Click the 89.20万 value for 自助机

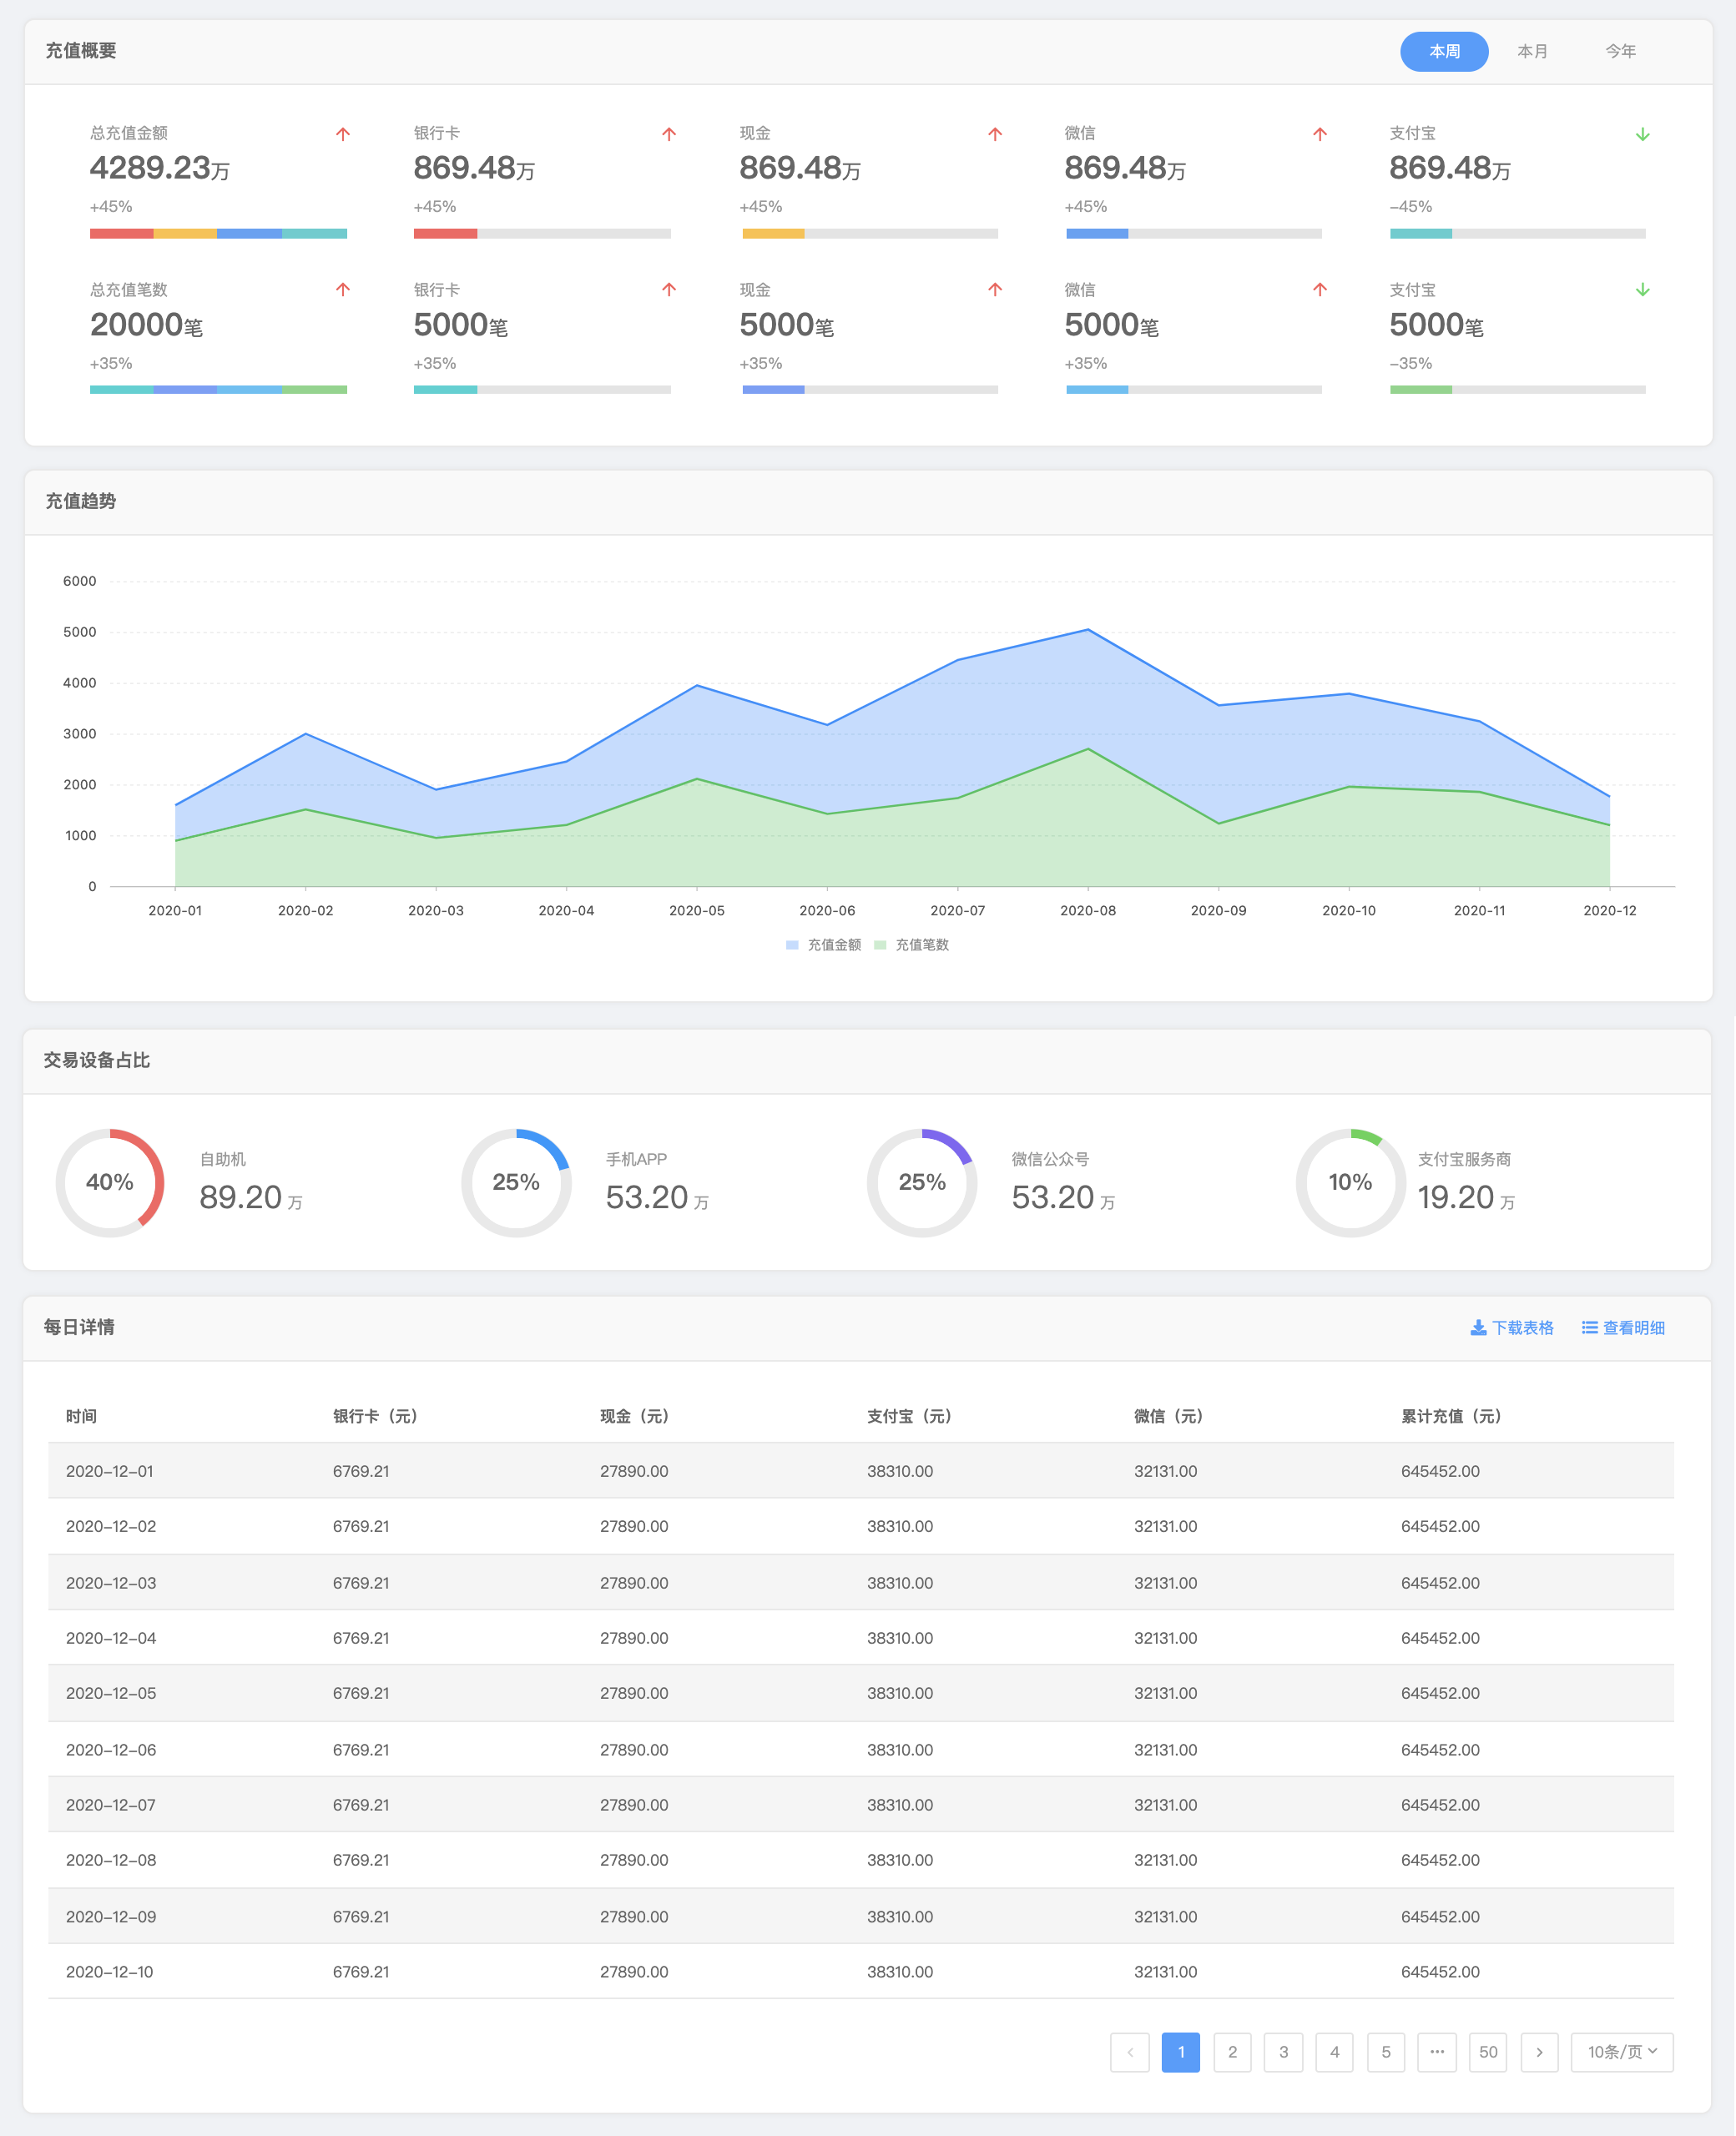[251, 1197]
